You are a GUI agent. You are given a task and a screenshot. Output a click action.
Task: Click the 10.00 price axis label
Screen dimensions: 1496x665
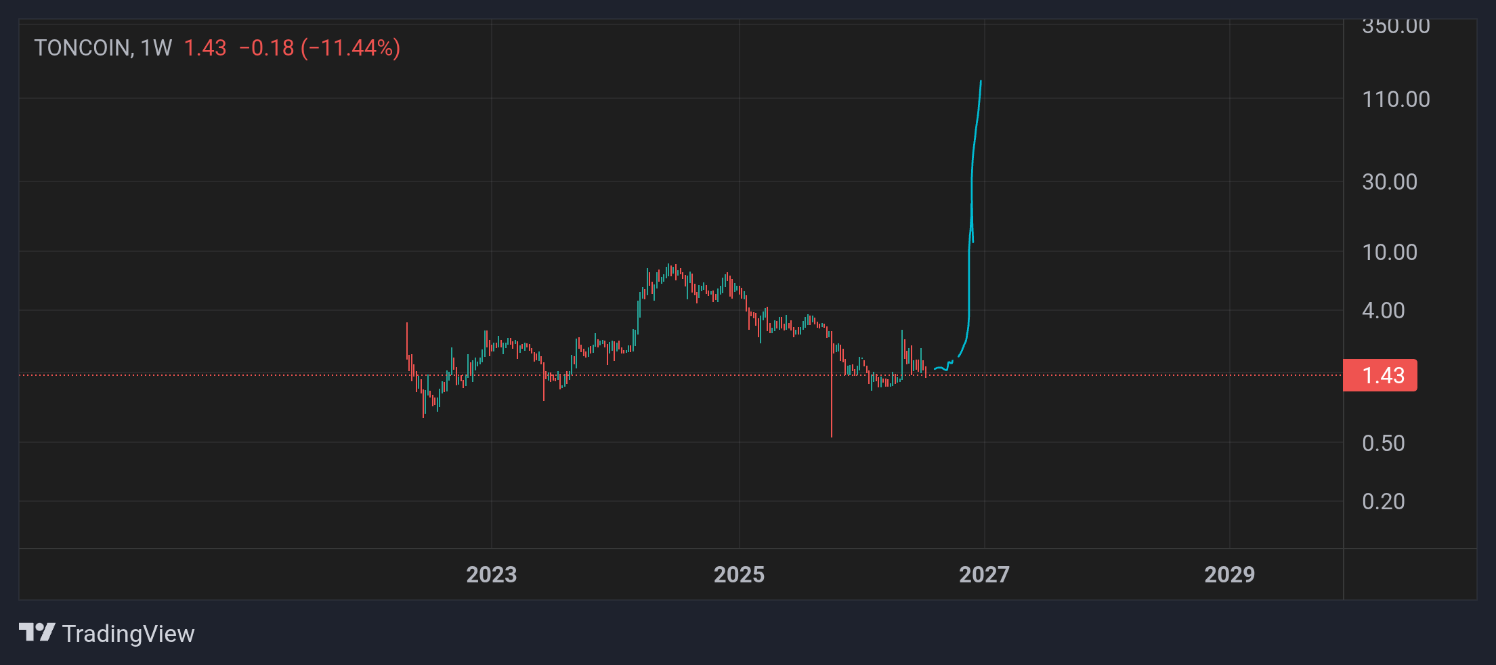[1390, 252]
